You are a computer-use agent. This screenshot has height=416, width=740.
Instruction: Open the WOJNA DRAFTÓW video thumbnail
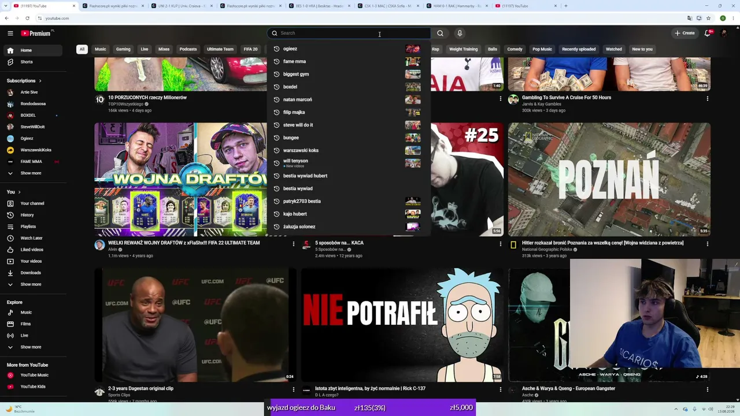point(180,179)
